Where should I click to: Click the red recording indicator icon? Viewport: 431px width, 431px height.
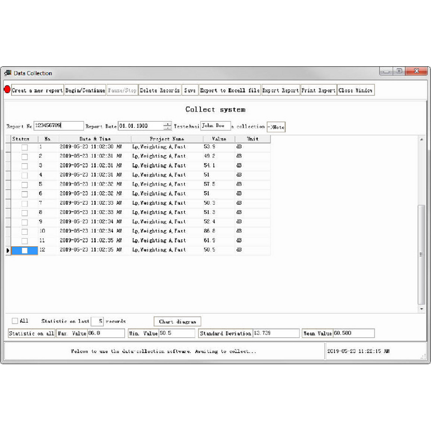[7, 89]
